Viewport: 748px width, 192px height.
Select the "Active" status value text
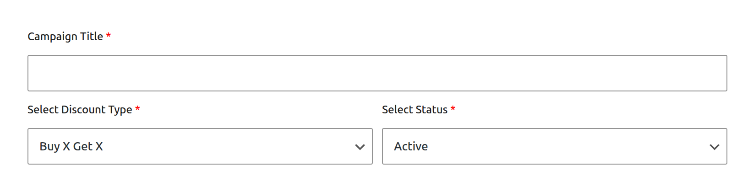411,146
